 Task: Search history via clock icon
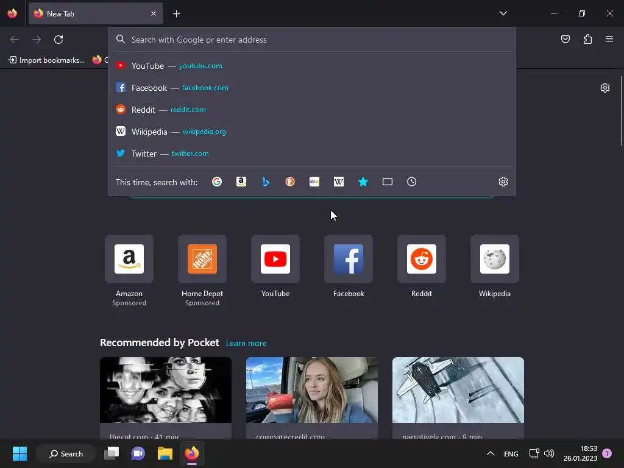(x=412, y=182)
